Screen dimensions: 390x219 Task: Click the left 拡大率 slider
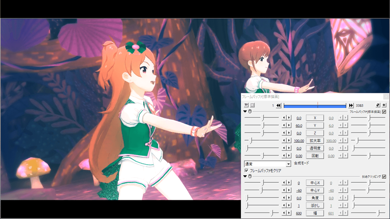tap(262, 140)
